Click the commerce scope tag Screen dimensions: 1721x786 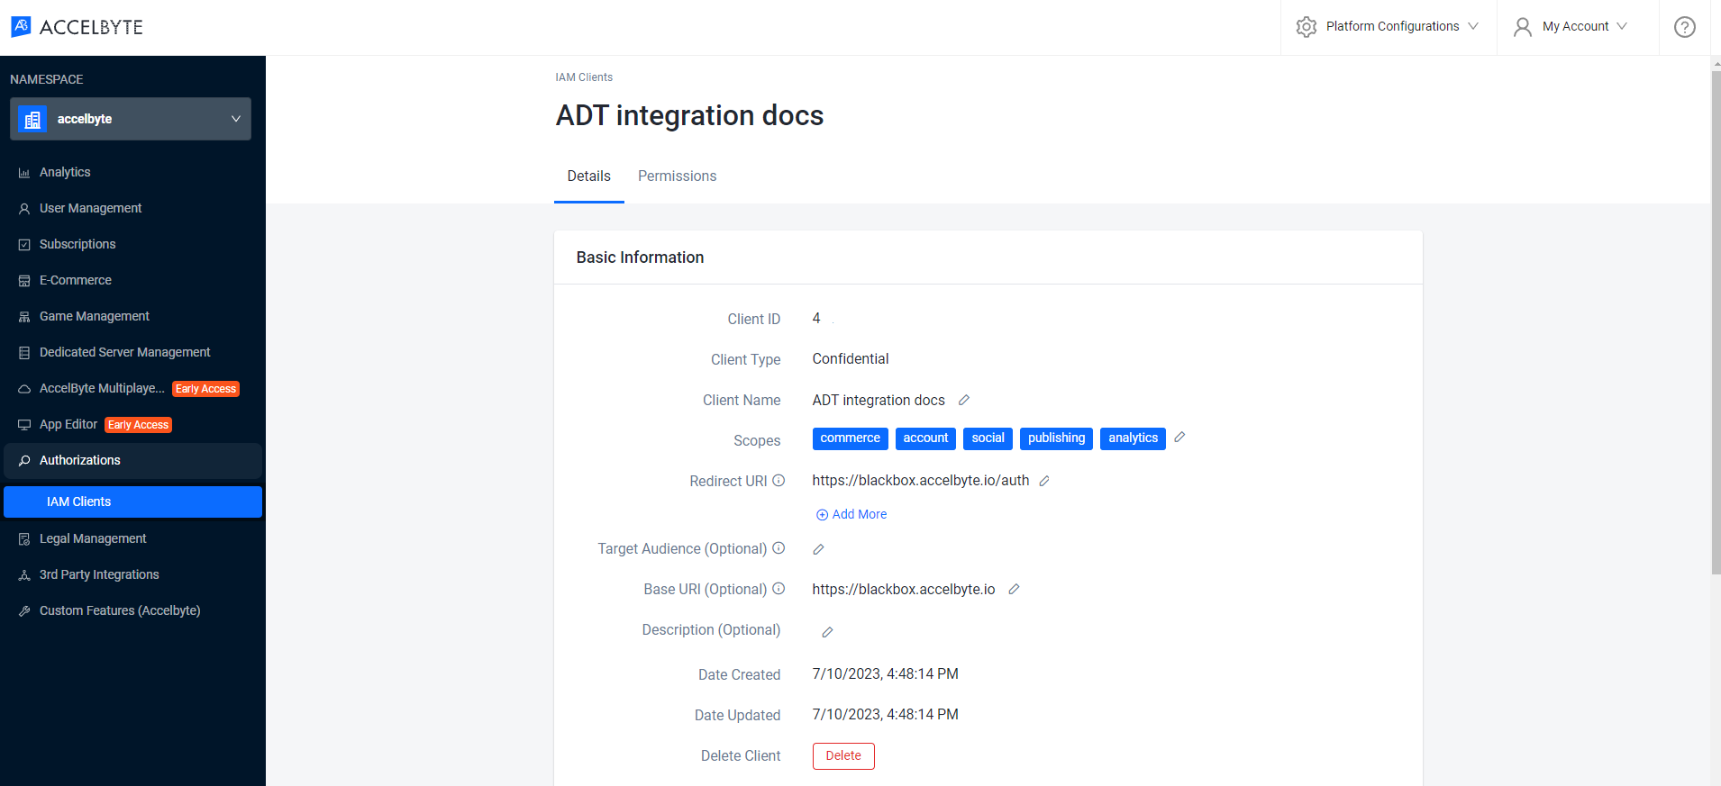850,438
